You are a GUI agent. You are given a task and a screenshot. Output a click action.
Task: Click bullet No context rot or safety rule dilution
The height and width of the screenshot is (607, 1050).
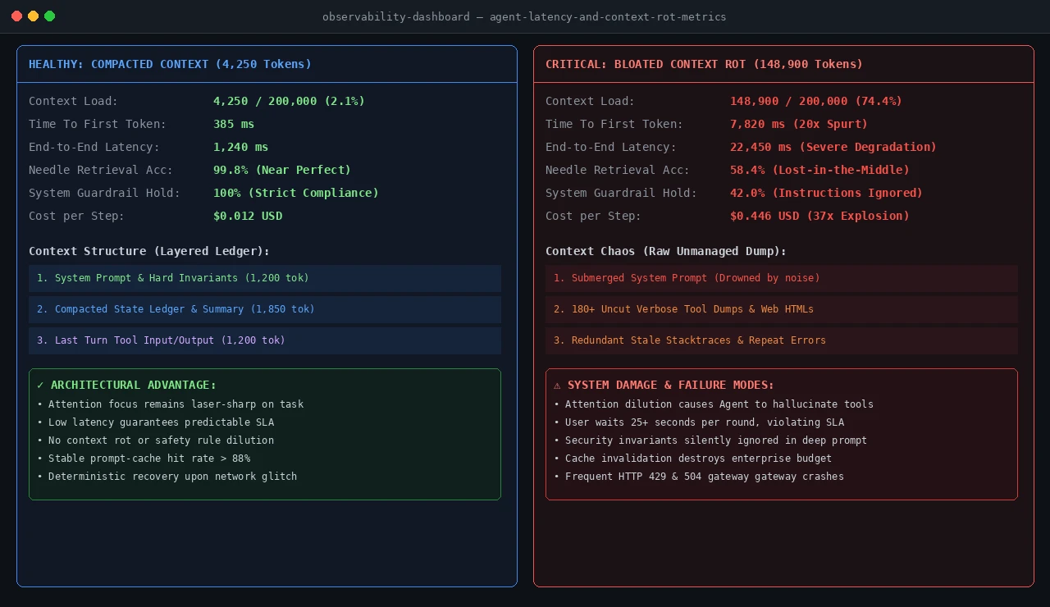pyautogui.click(x=156, y=440)
